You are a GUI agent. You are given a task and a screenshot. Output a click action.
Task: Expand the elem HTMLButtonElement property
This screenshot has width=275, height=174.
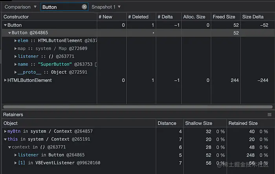16,41
